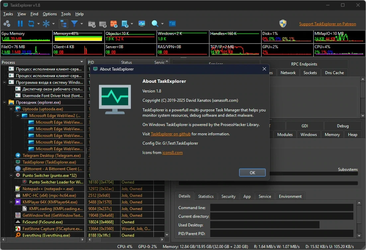Screen dimensions: 366x250
Task: Click the Memory=40% graph panel
Action: [x=78, y=37]
